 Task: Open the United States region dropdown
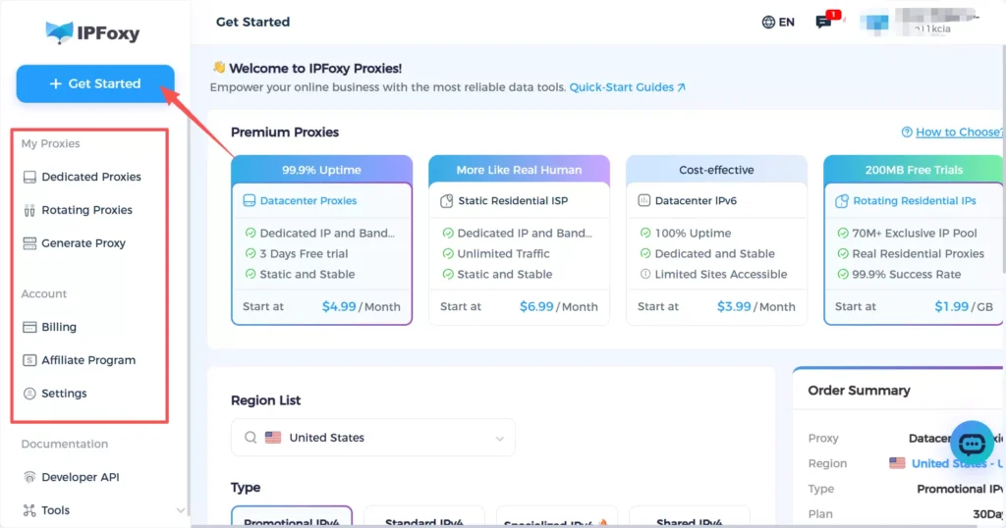(373, 438)
